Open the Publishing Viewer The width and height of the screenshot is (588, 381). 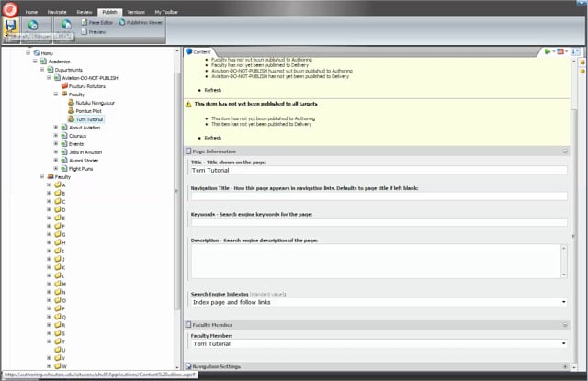pyautogui.click(x=141, y=22)
